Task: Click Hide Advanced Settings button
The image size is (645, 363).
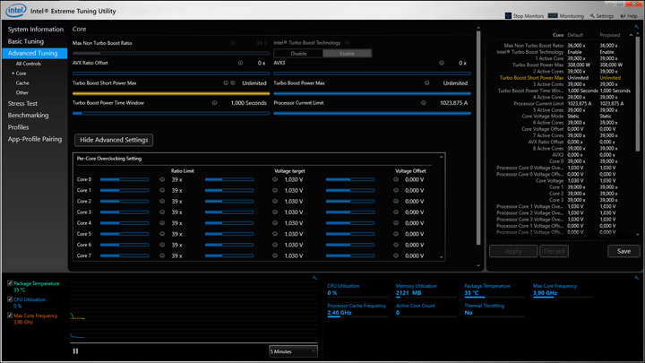Action: coord(114,140)
